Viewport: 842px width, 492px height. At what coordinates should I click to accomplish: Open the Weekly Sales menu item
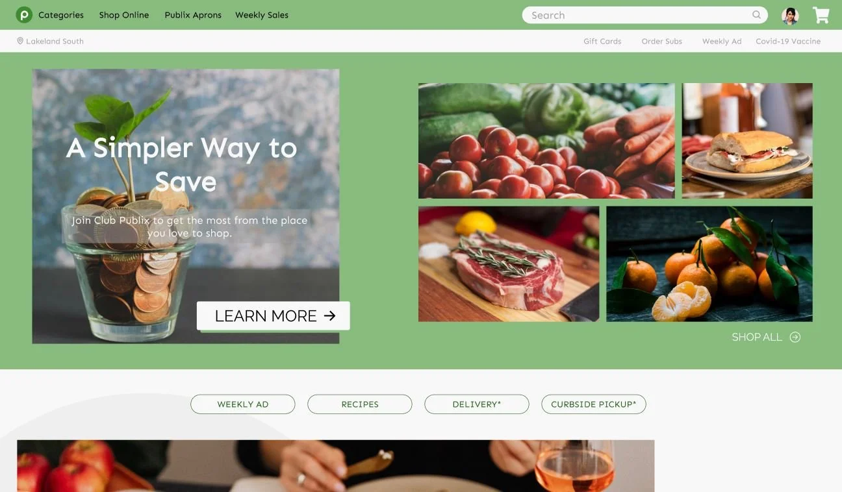tap(262, 15)
